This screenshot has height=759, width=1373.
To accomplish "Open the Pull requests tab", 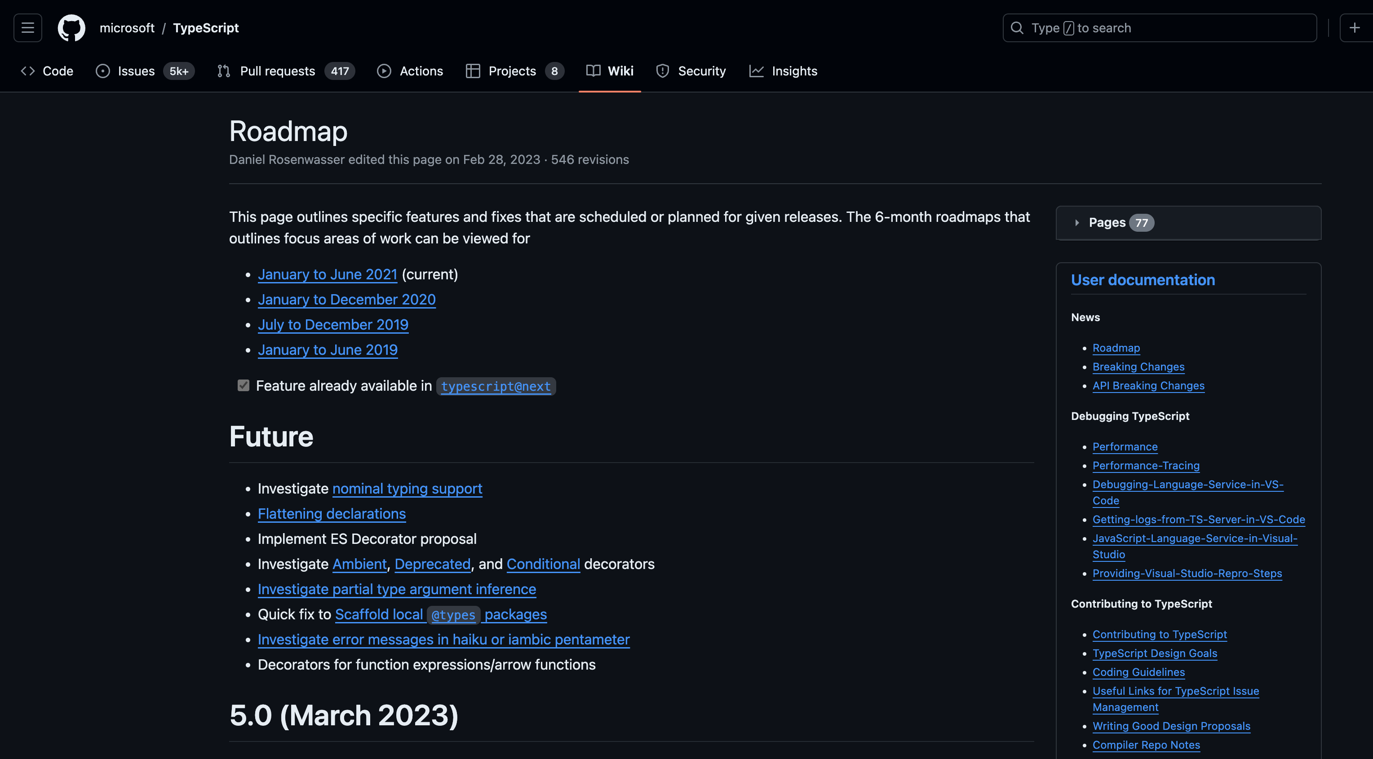I will 286,71.
